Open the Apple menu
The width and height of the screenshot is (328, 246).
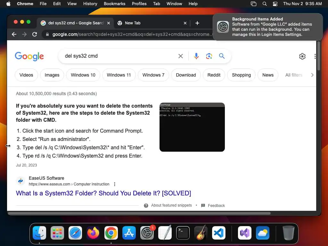8,4
